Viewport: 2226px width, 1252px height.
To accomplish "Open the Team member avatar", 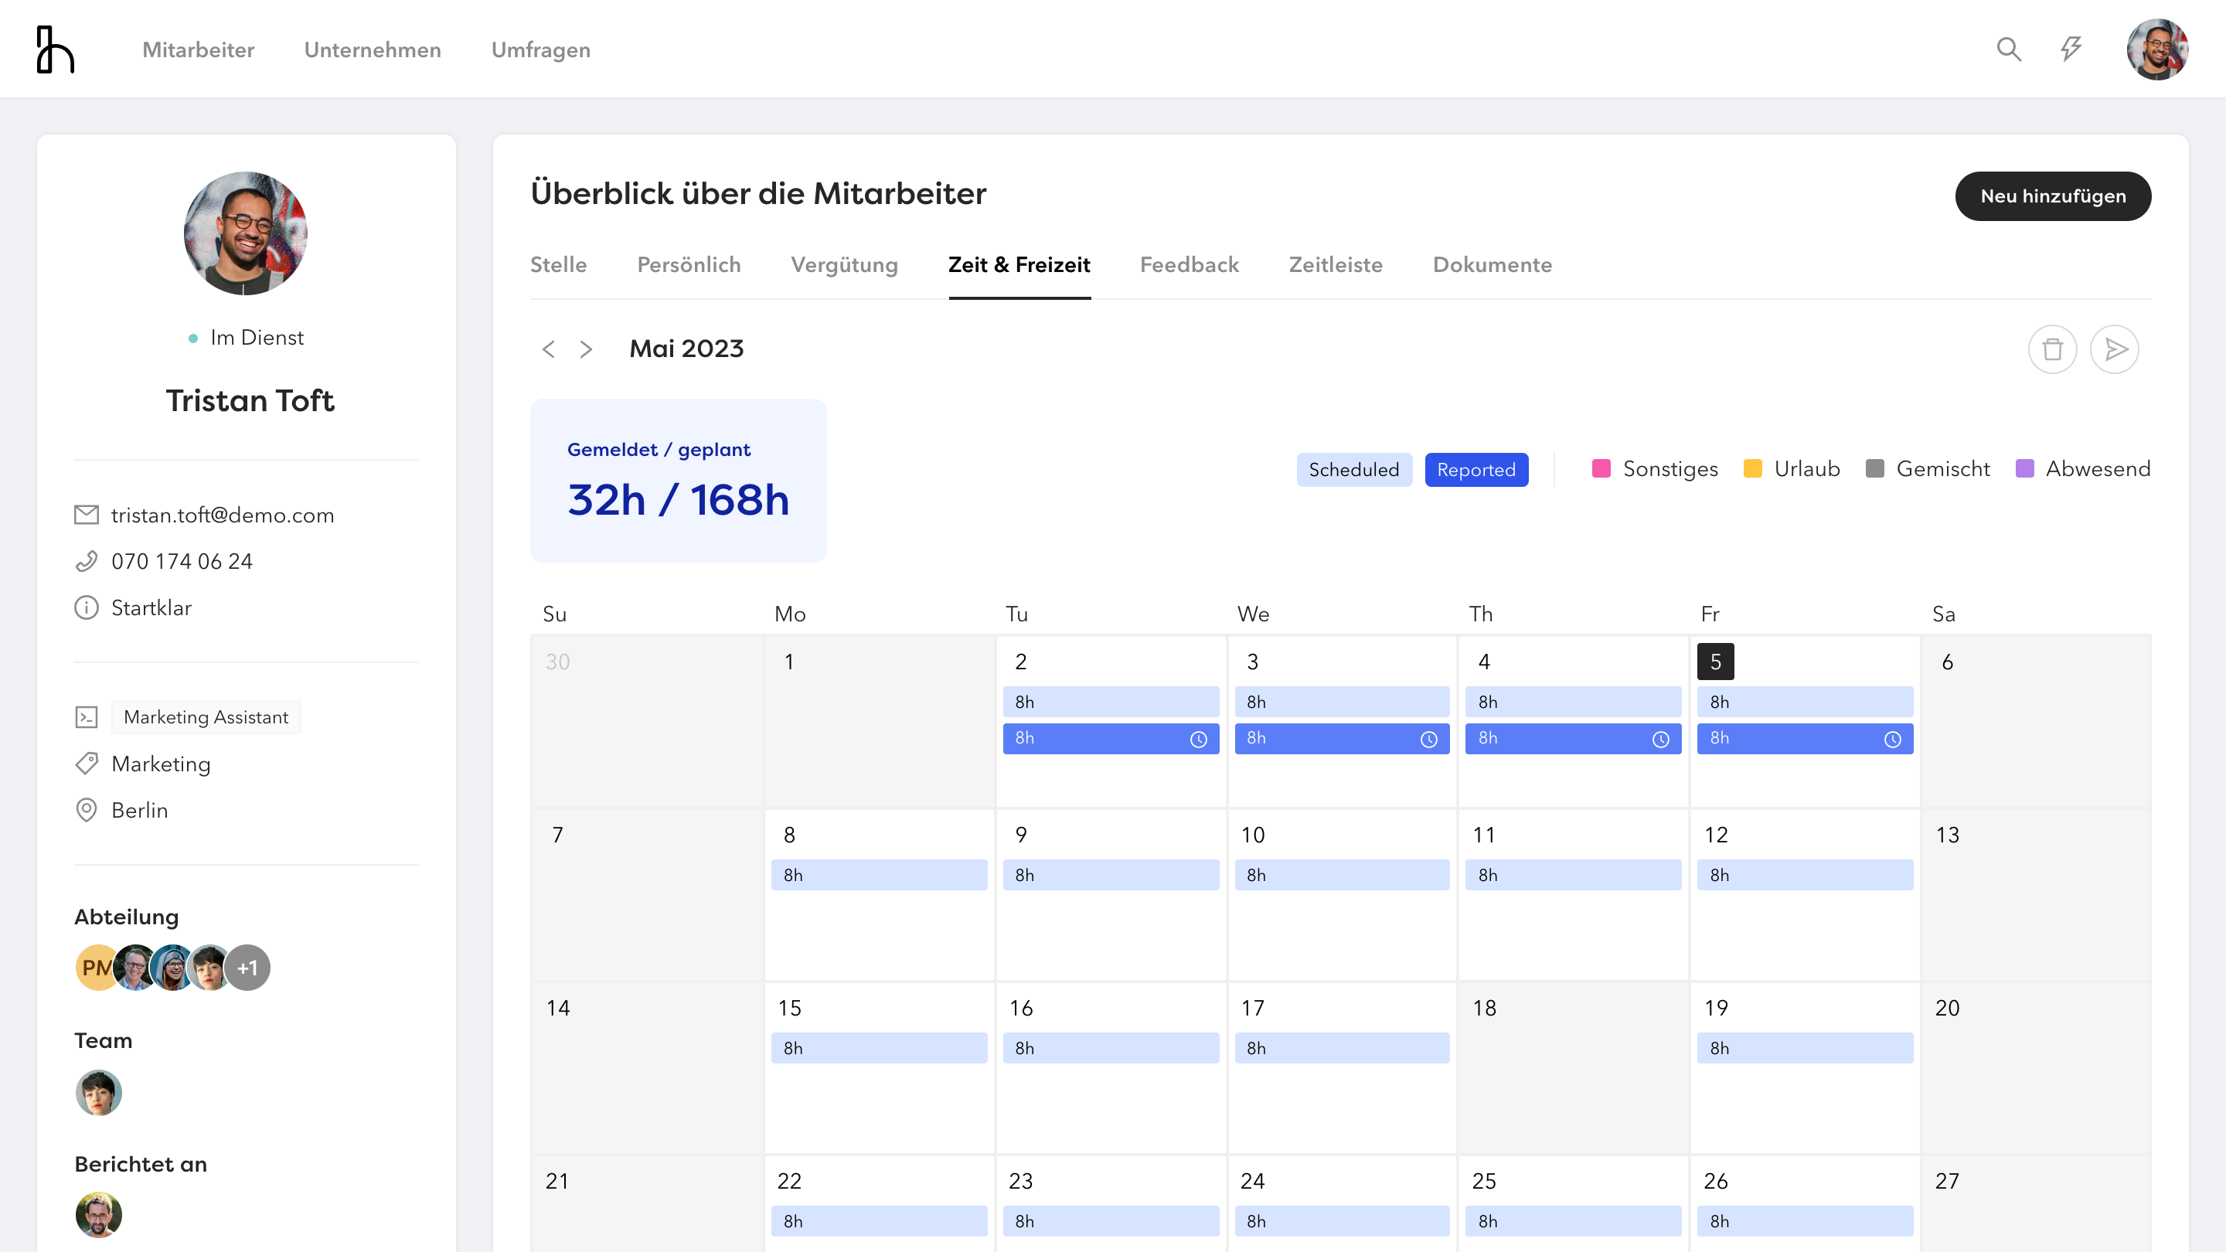I will pos(98,1092).
